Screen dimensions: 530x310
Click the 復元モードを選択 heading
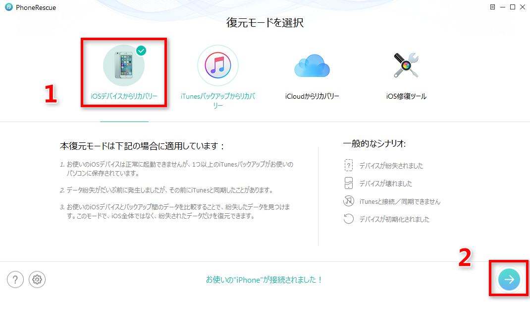[265, 23]
